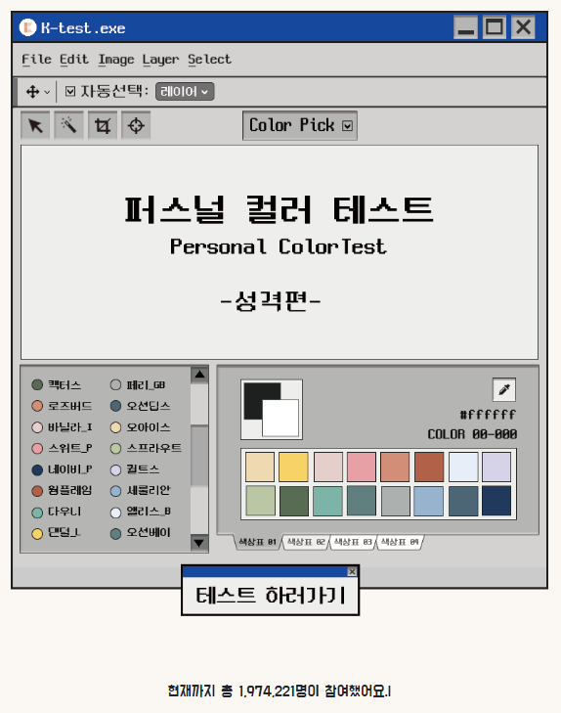Viewport: 561px width, 713px height.
Task: Open the Color Pick dropdown
Action: tap(300, 125)
